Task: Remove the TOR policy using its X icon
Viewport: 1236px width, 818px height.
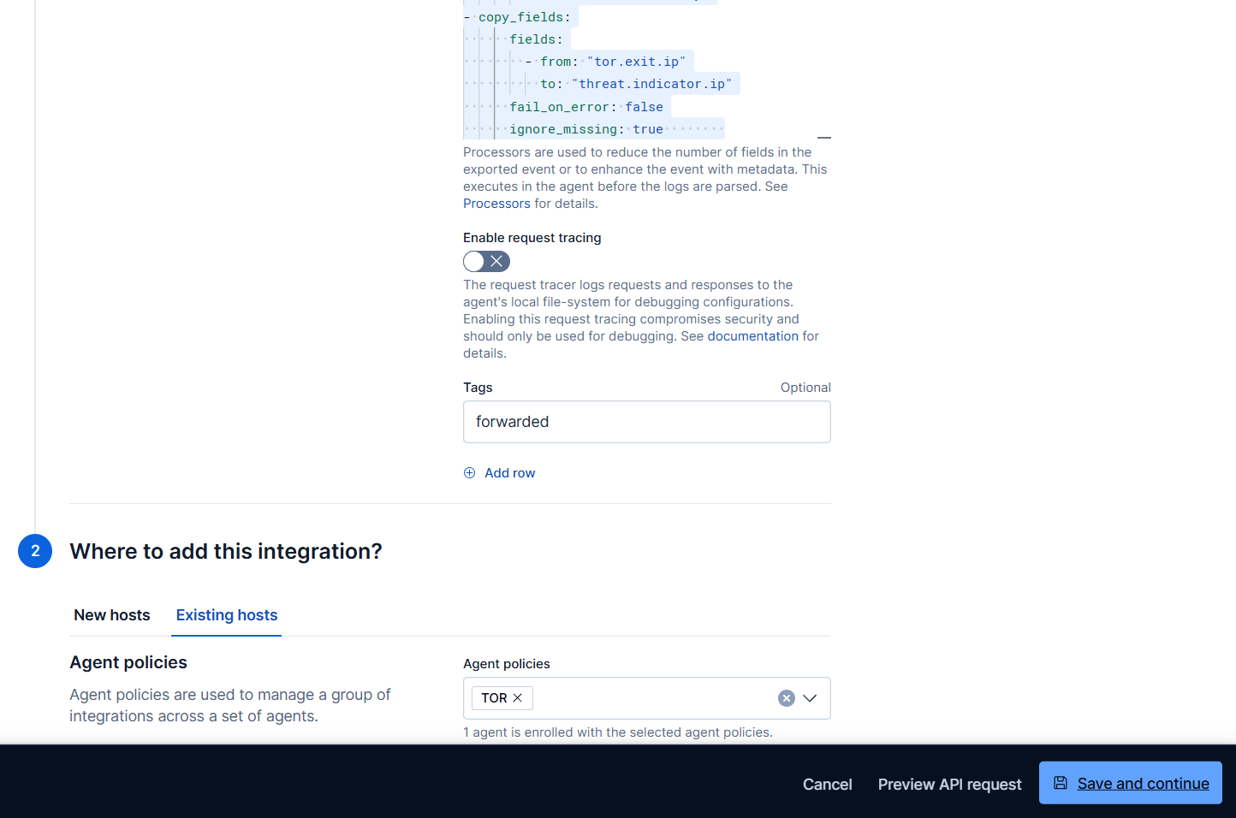Action: pos(518,698)
